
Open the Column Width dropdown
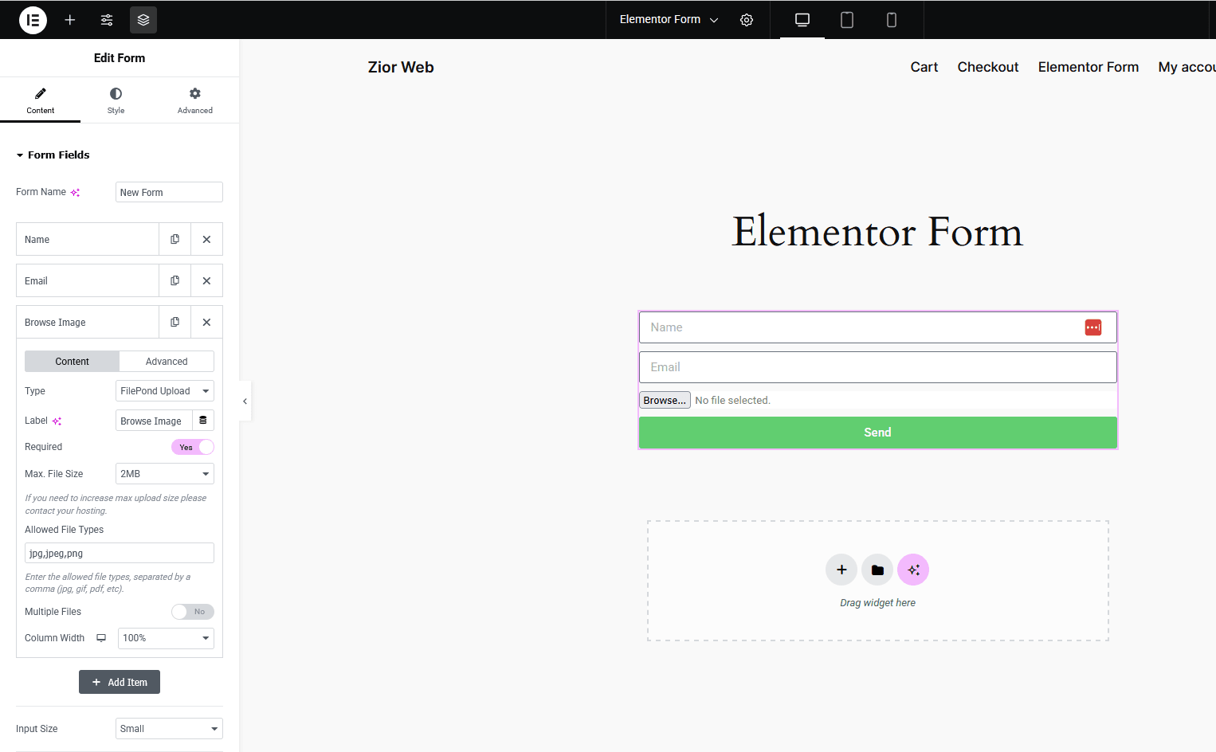coord(166,638)
